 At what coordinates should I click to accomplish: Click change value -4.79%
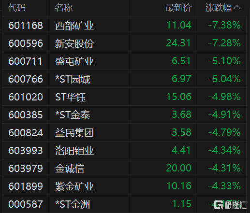tap(224, 132)
